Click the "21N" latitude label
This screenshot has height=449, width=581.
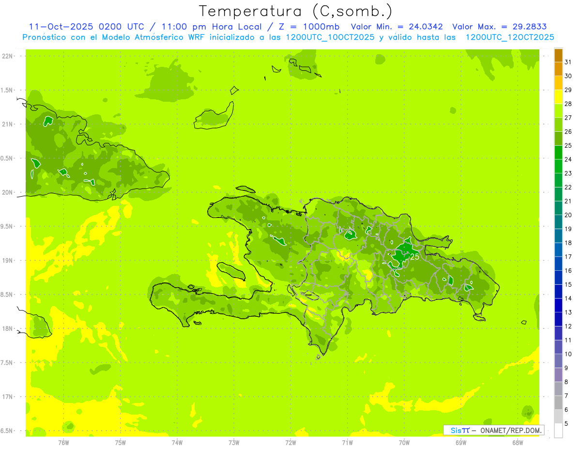coord(7,124)
